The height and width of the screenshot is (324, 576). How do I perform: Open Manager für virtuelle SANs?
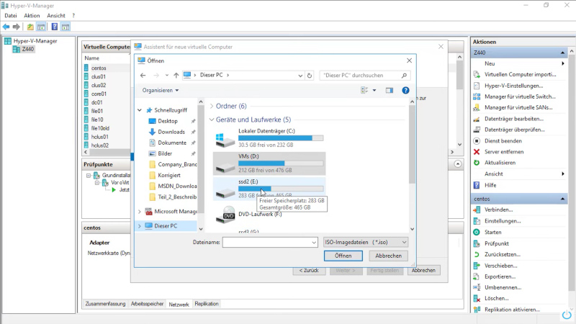pos(520,107)
